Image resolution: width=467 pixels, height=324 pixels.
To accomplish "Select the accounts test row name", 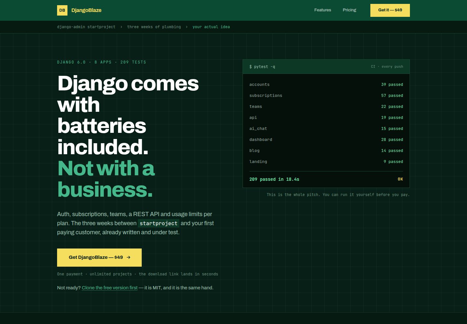I will (x=259, y=85).
